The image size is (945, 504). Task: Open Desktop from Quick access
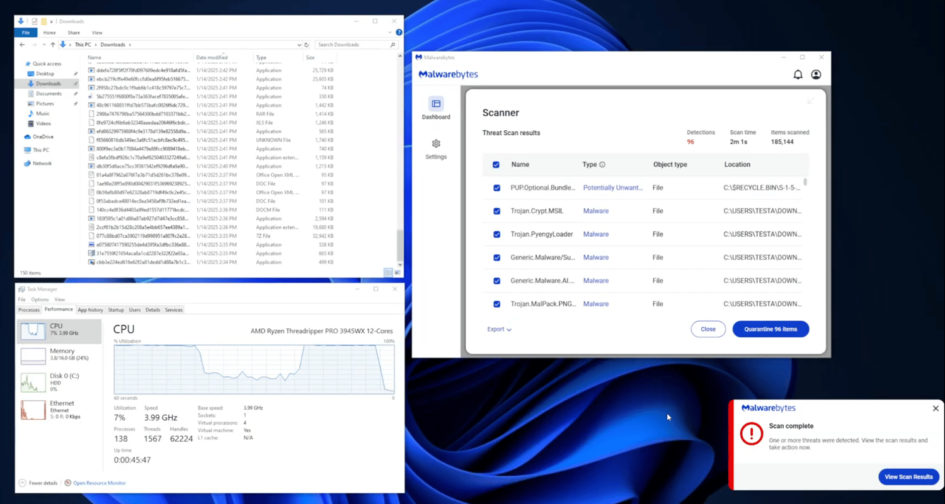pyautogui.click(x=45, y=74)
